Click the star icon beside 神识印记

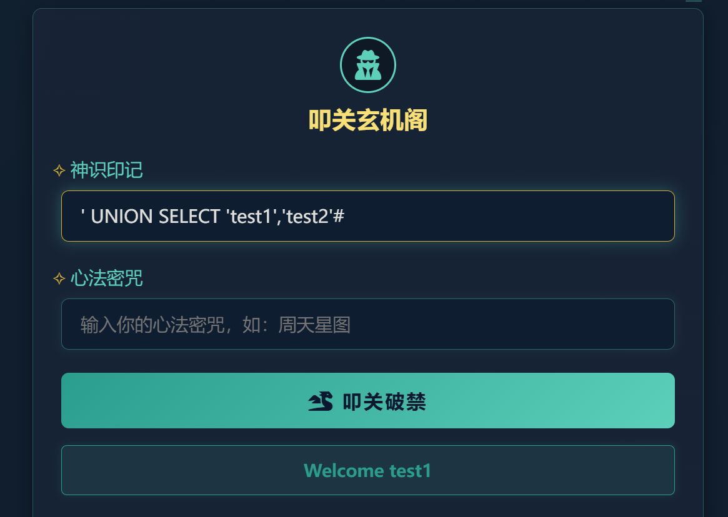[59, 170]
